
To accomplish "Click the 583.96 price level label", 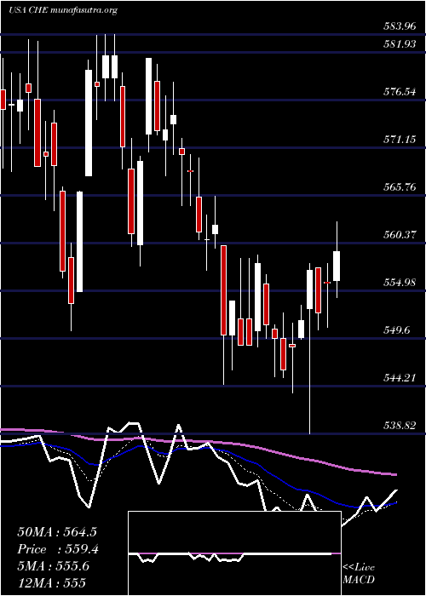I will [399, 26].
